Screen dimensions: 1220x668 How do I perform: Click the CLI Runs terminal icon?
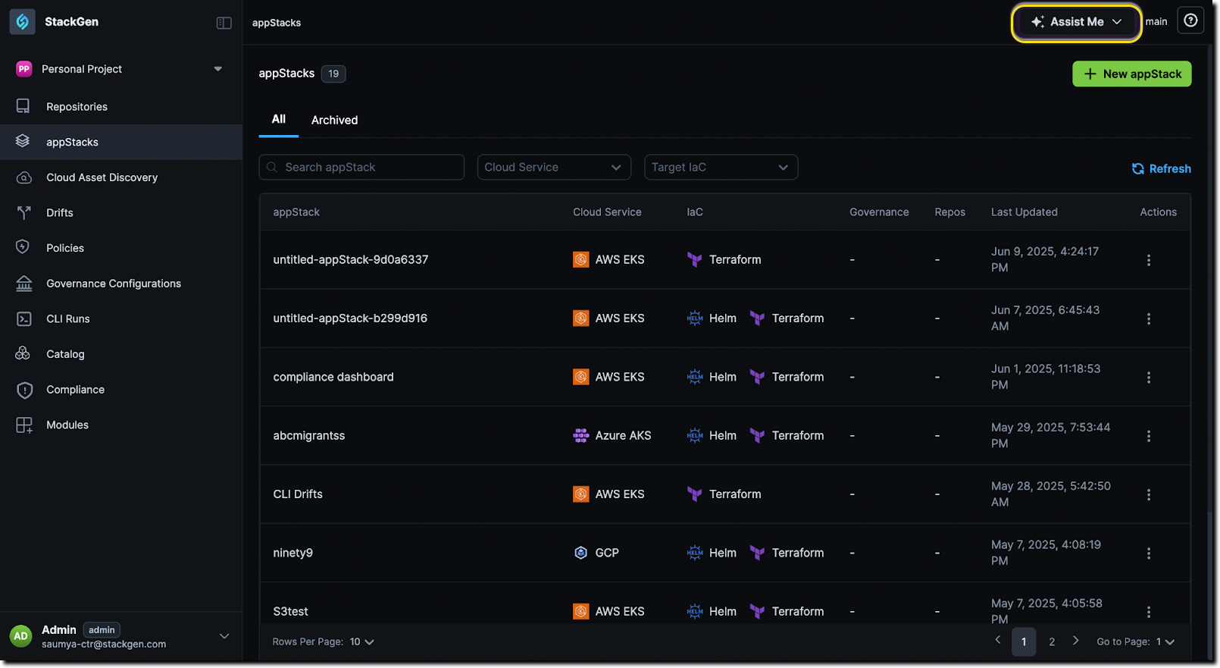[23, 319]
